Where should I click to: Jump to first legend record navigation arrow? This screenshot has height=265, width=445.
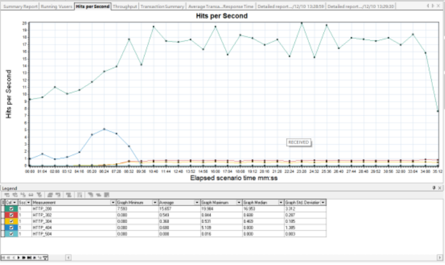tap(3, 256)
